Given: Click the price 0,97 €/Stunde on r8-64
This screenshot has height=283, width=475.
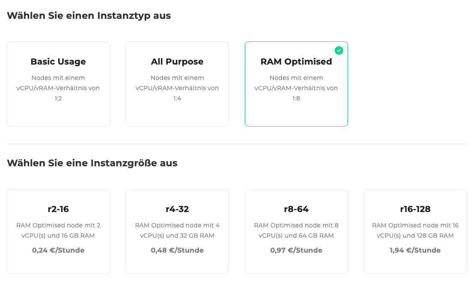Looking at the screenshot, I should point(296,250).
